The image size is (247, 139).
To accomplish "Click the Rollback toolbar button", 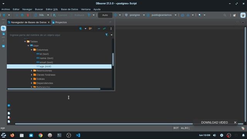I will pyautogui.click(x=78, y=15).
